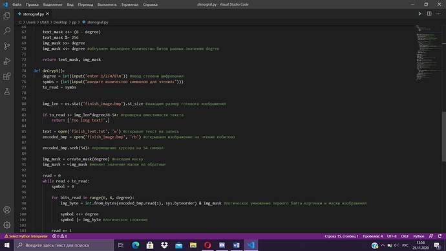The image size is (446, 251).
Task: Open the Accounts menu icon
Action: point(7,210)
